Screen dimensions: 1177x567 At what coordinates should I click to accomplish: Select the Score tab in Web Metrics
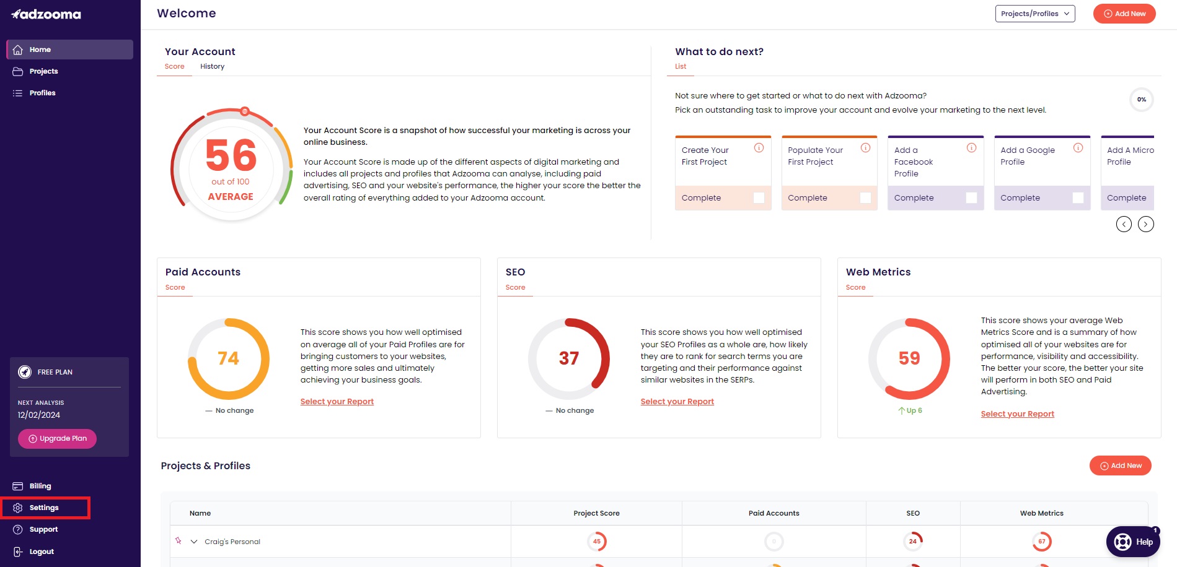[x=855, y=287]
